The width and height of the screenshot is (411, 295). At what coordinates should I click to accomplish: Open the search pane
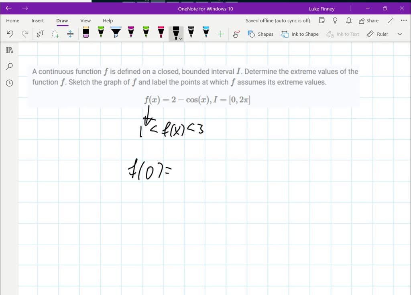pos(9,66)
